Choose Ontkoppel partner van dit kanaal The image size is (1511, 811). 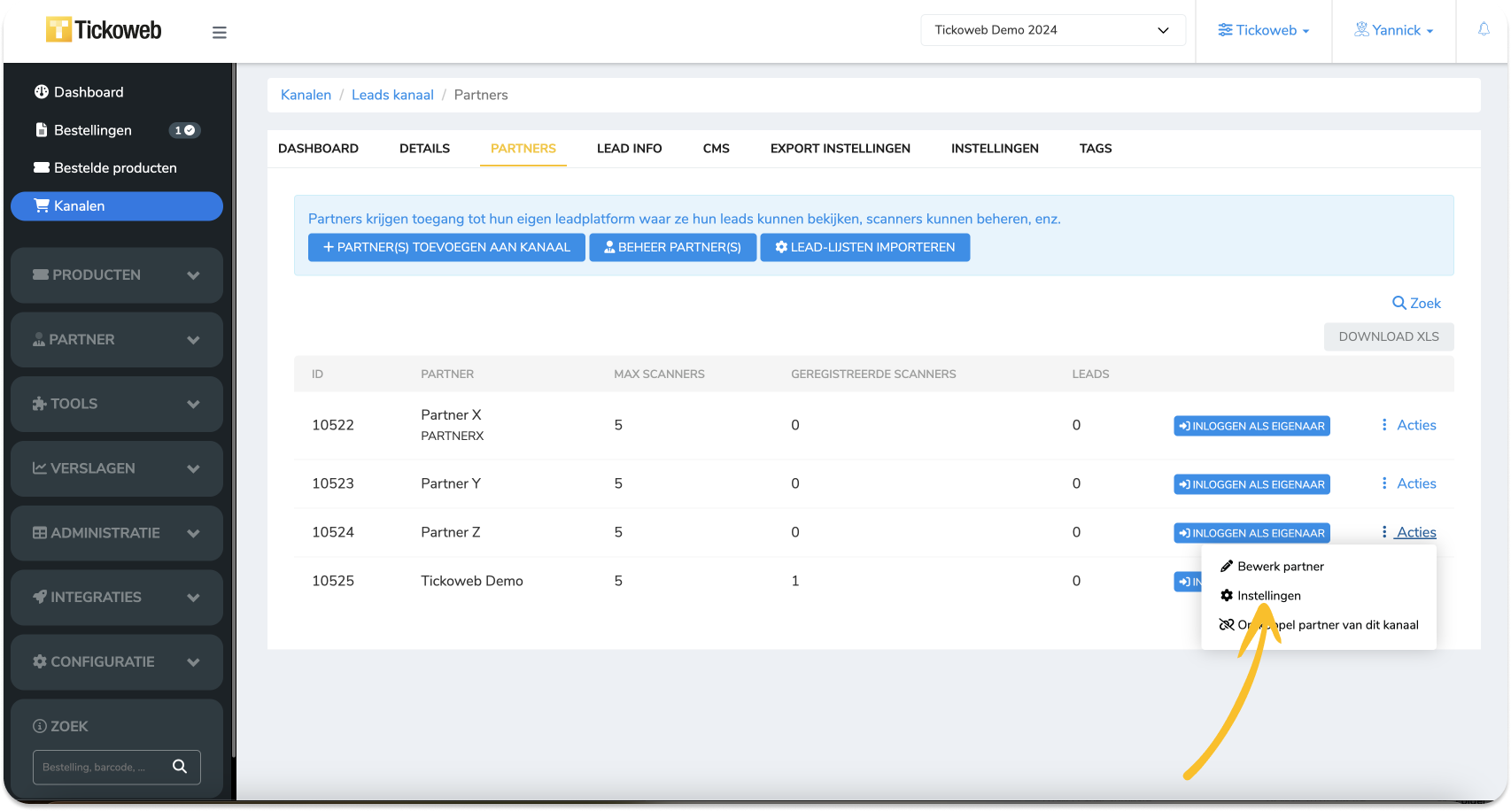(1319, 625)
